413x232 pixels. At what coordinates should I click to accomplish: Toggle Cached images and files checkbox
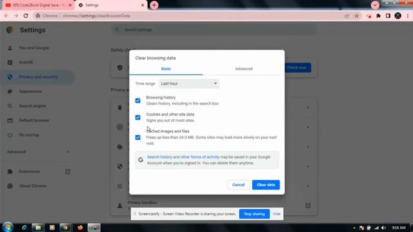tap(137, 137)
